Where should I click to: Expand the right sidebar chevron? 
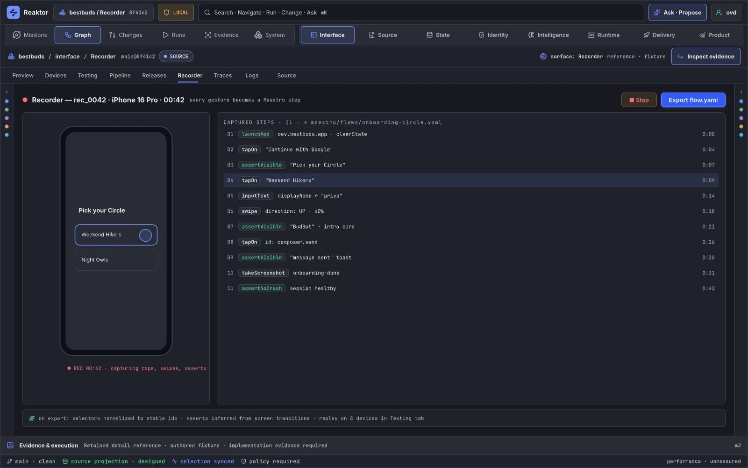pyautogui.click(x=741, y=92)
